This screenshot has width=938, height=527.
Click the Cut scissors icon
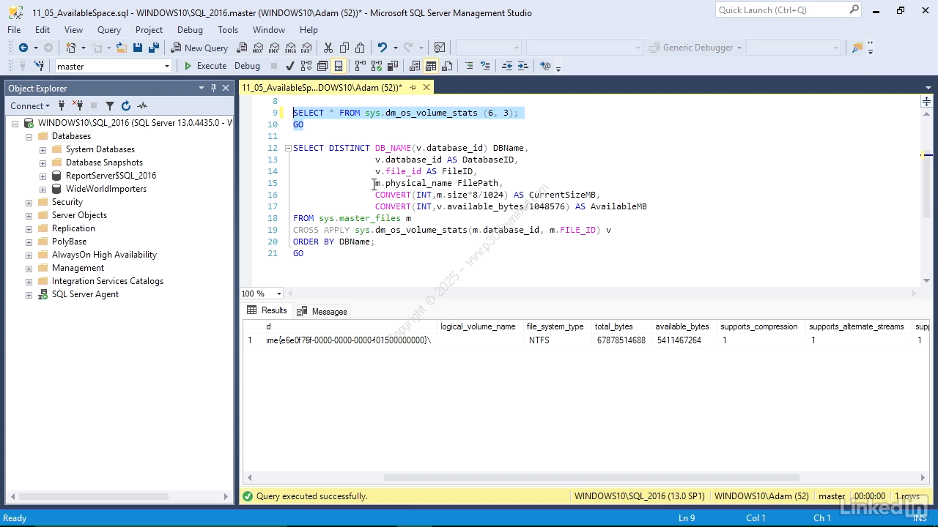point(328,48)
